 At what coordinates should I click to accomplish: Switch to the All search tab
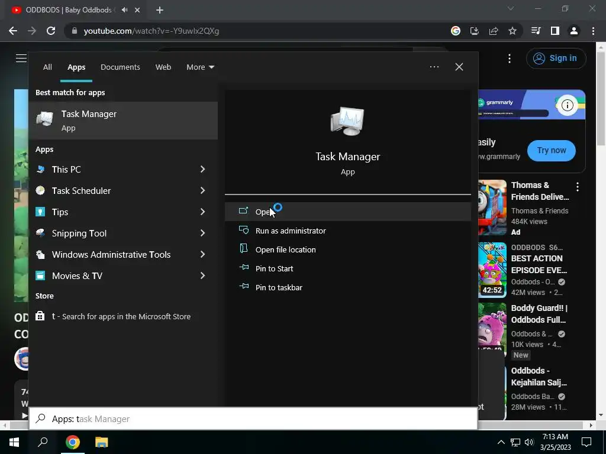[47, 67]
